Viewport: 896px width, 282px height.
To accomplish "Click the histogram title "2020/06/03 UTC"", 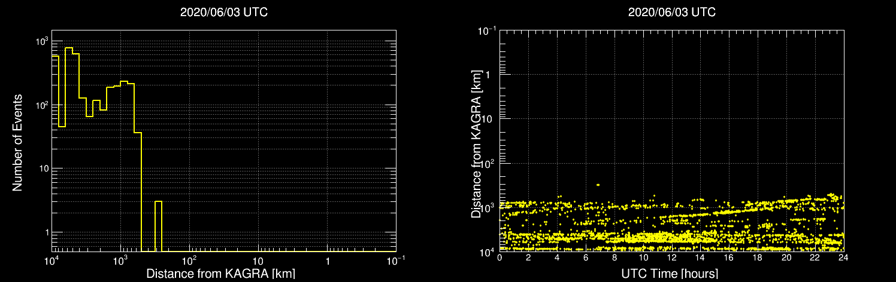I will click(x=223, y=13).
